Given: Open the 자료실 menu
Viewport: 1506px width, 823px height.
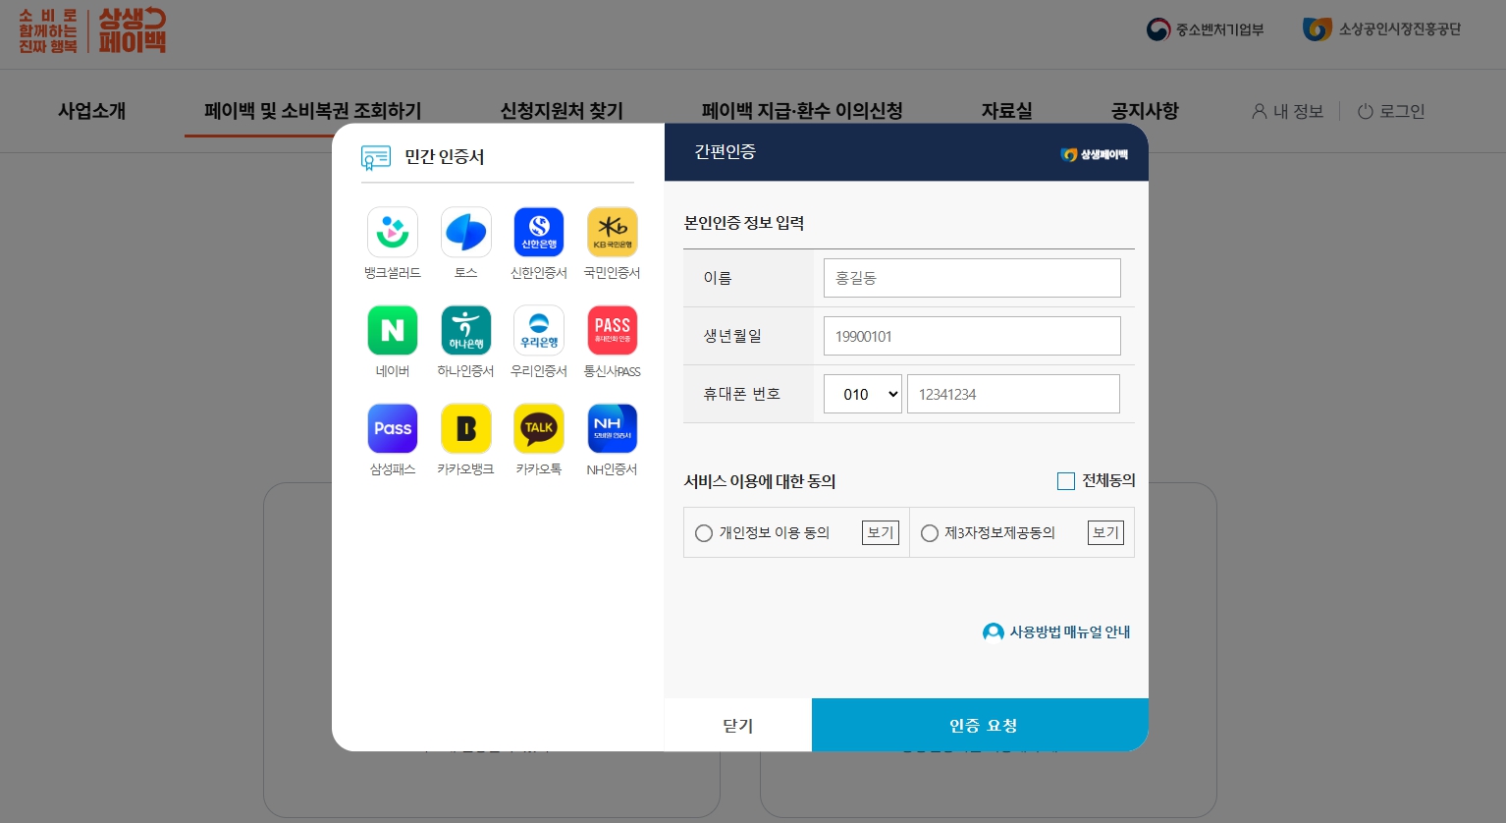Looking at the screenshot, I should 1007,111.
